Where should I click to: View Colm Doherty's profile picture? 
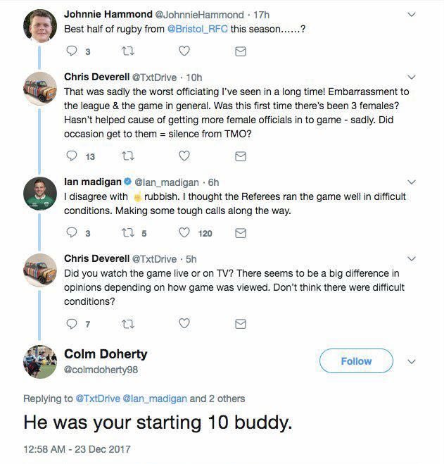[x=40, y=362]
